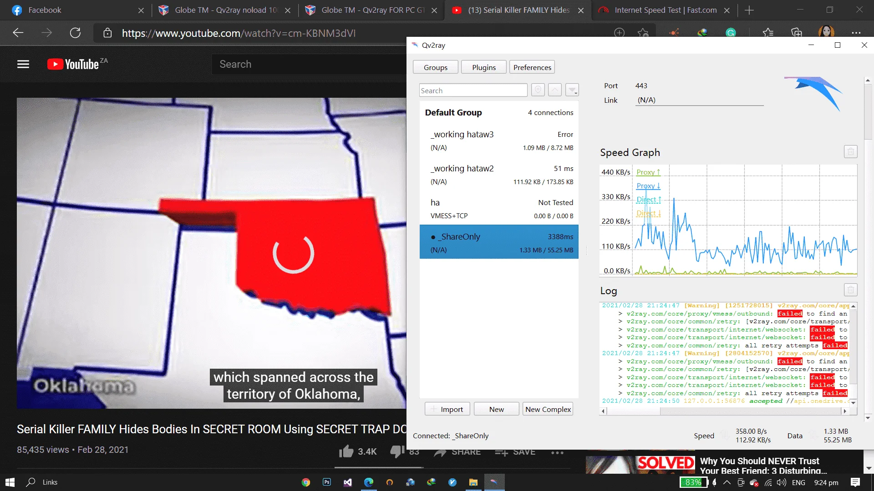
Task: Open the Windows notification center
Action: coord(855,482)
